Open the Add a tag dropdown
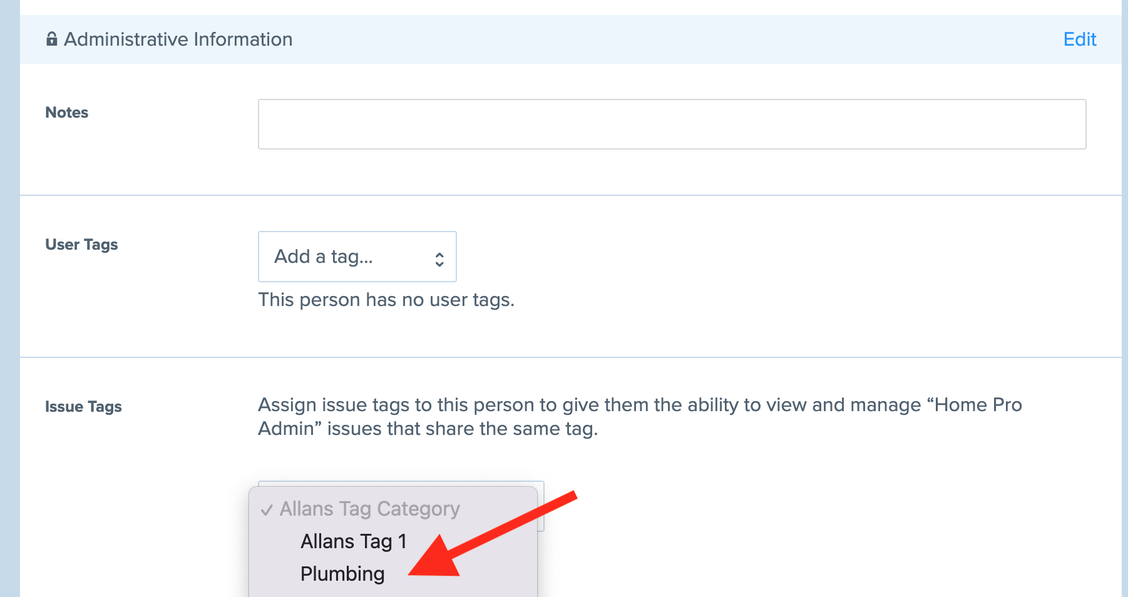Screen dimensions: 1128x597 pos(357,257)
